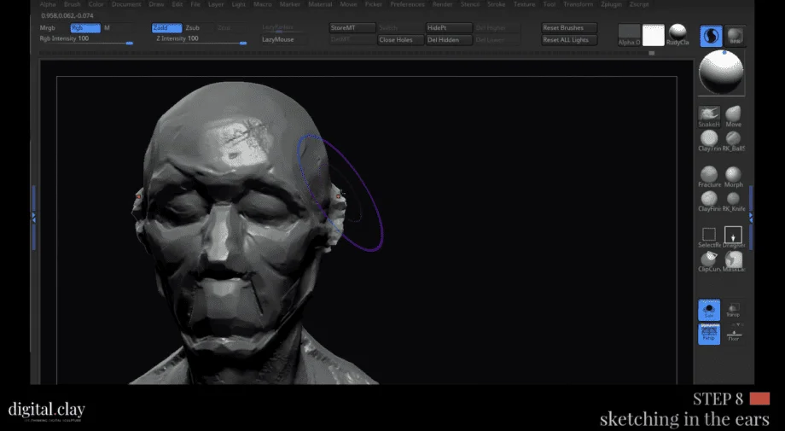Screen dimensions: 785x431
Task: Click the Close Holes button
Action: (x=401, y=39)
